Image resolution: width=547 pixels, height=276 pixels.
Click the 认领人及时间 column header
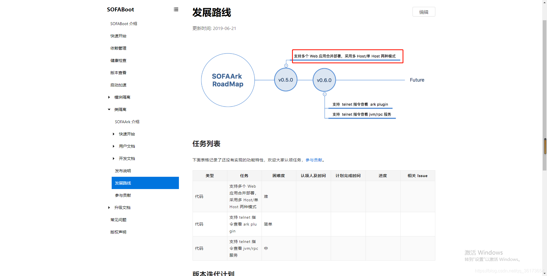(313, 176)
